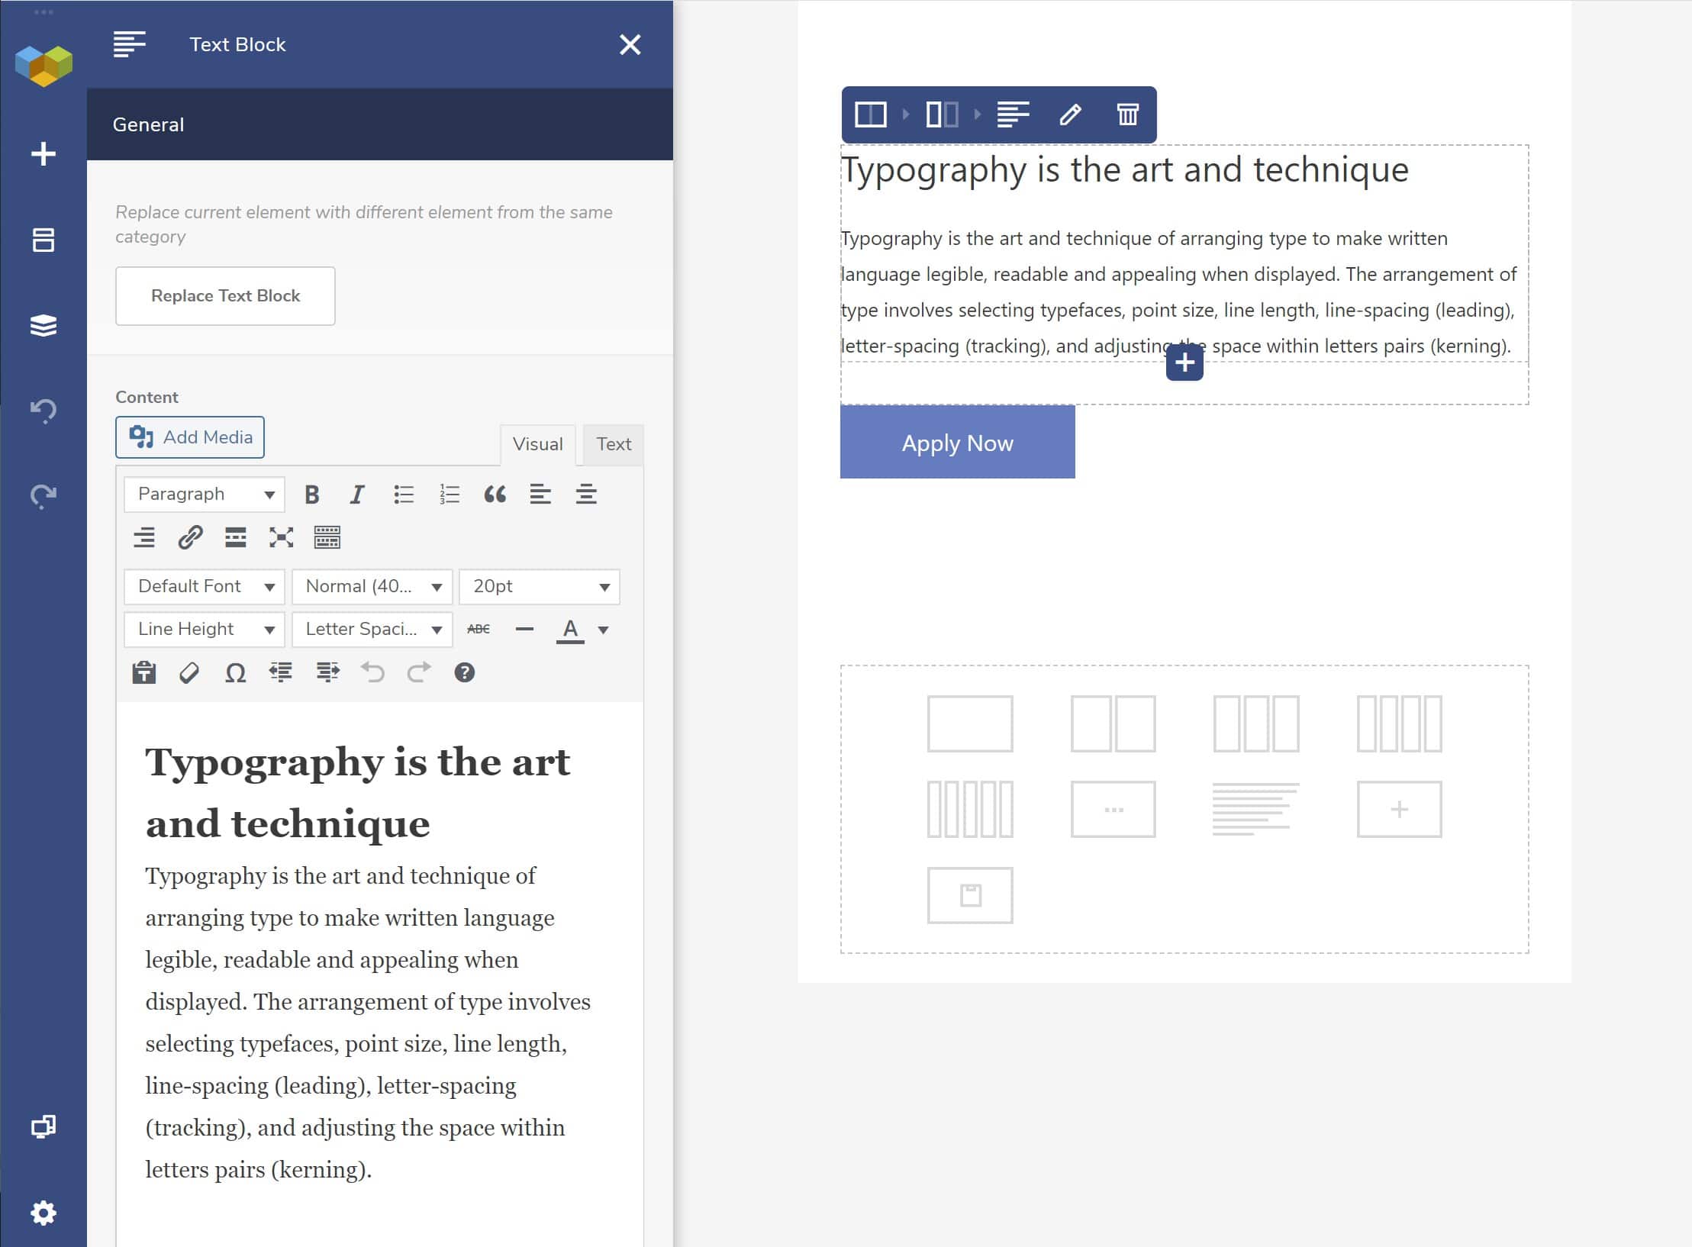Click the ordered list icon
The width and height of the screenshot is (1692, 1247).
(450, 494)
